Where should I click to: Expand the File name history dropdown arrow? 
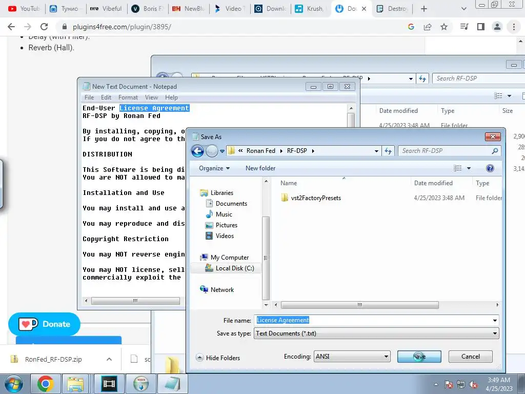pos(495,321)
